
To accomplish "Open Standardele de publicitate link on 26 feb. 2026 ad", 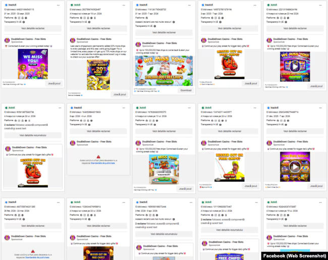I will [x=37, y=257].
